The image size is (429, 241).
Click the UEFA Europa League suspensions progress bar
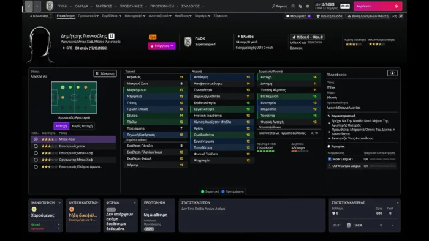(x=382, y=166)
